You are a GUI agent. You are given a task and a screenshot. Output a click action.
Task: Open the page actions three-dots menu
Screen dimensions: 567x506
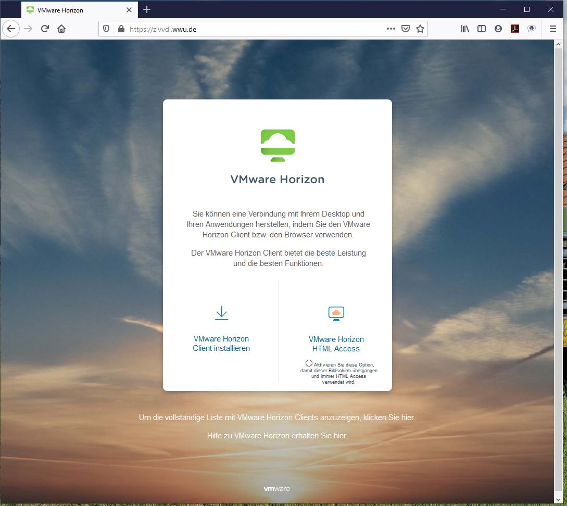390,29
